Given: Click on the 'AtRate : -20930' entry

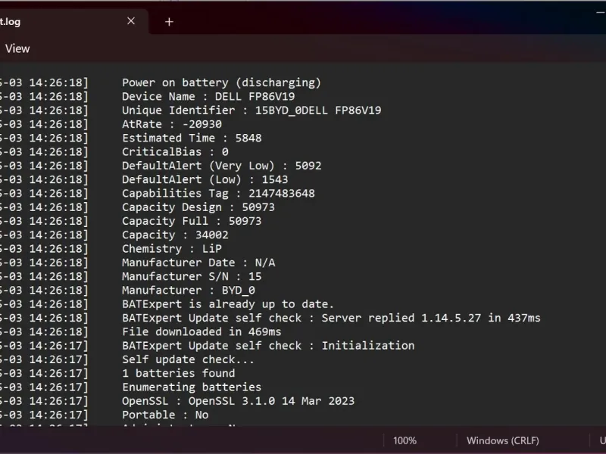Looking at the screenshot, I should pos(172,124).
